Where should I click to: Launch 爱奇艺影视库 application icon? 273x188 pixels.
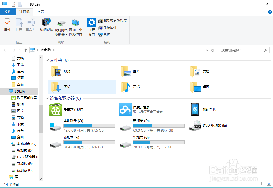click(56, 110)
